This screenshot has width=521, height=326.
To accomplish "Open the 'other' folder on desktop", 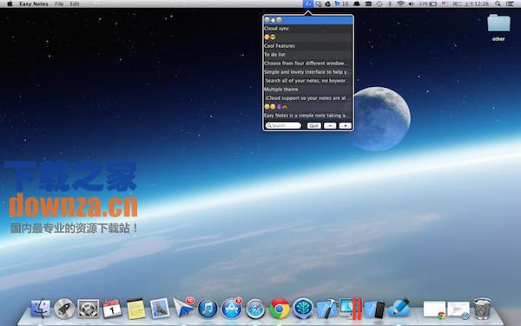I will [x=498, y=27].
